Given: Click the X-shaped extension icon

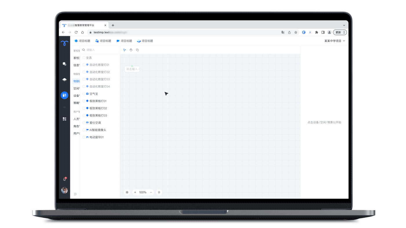Looking at the screenshot, I should tap(310, 32).
